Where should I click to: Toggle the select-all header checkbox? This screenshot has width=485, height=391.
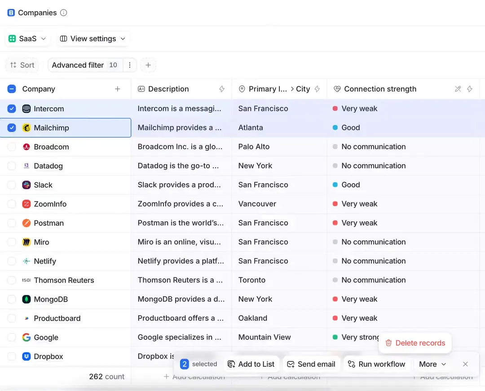point(11,89)
